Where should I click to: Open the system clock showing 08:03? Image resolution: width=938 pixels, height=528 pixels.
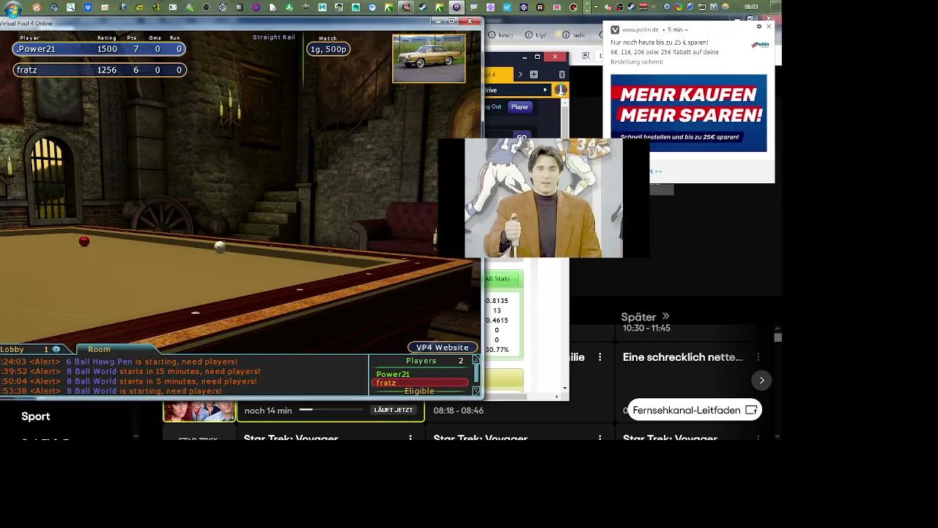click(751, 7)
